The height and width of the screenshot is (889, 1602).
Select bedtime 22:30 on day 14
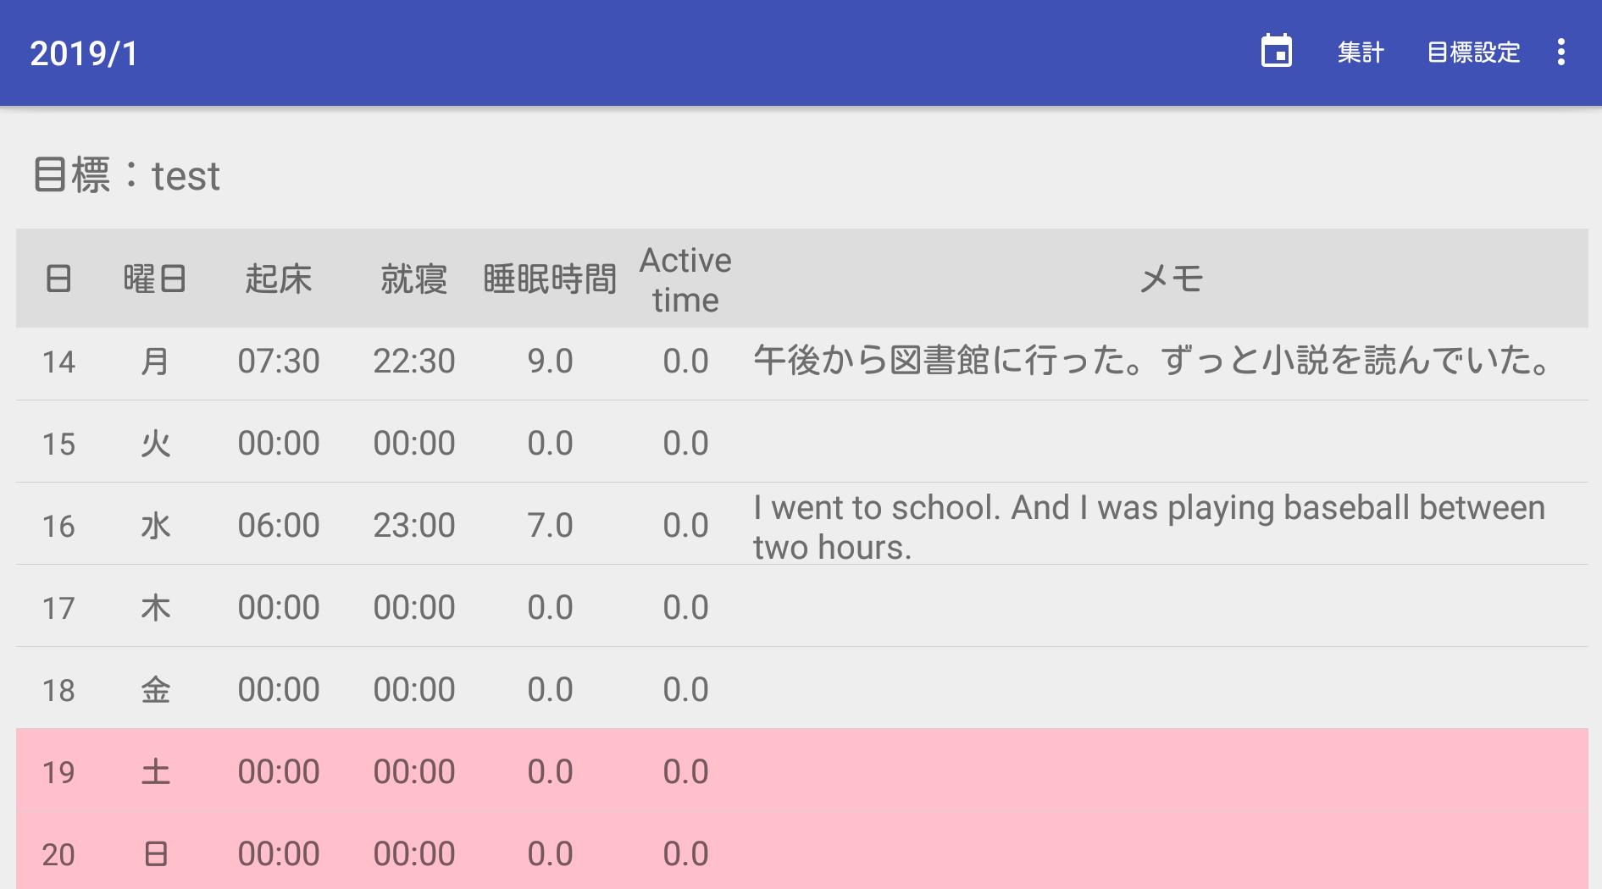414,362
